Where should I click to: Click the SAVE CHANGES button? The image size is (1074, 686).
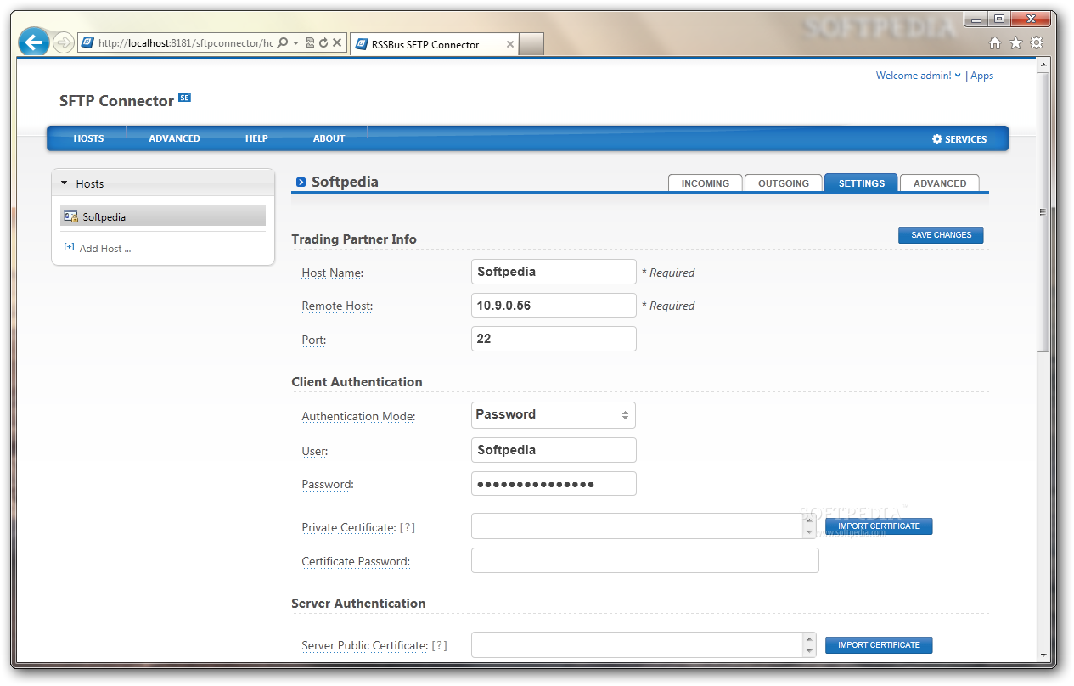click(941, 235)
